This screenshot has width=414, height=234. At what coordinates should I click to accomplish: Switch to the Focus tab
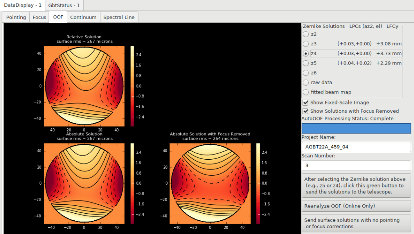[40, 17]
